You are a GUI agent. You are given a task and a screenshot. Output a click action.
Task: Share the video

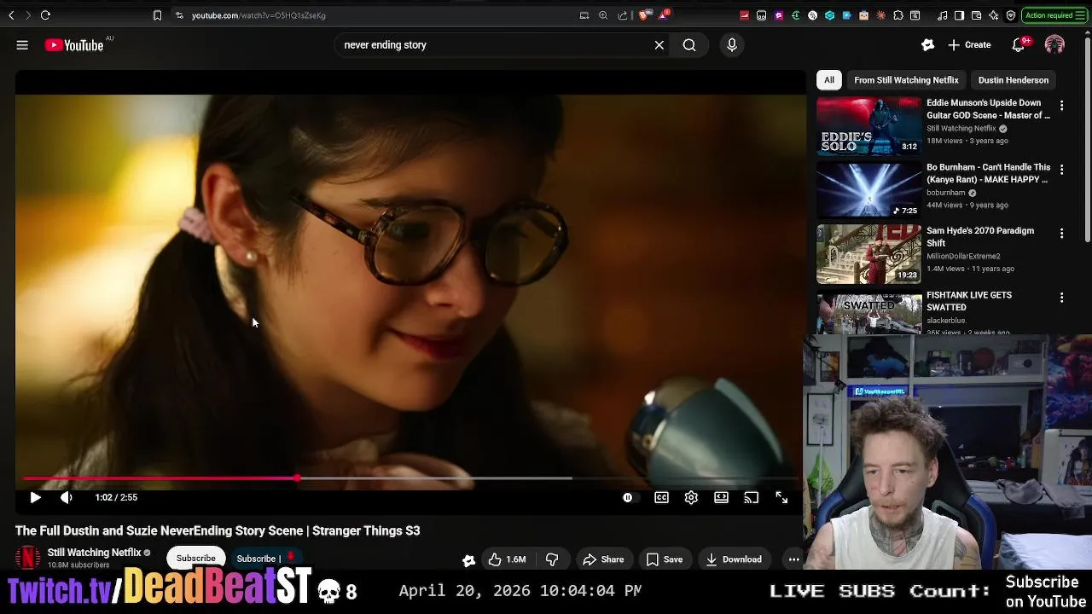pos(603,559)
